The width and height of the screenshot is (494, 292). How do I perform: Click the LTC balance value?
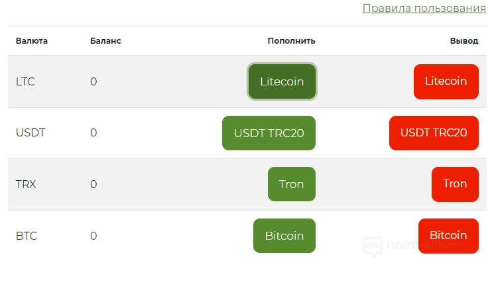[x=93, y=82]
